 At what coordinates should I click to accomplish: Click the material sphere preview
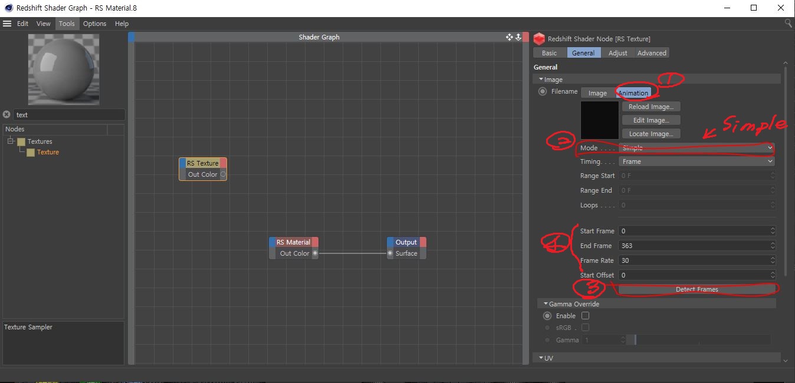(x=64, y=68)
